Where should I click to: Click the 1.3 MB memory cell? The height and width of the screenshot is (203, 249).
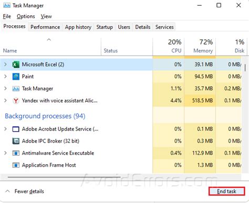click(x=200, y=165)
